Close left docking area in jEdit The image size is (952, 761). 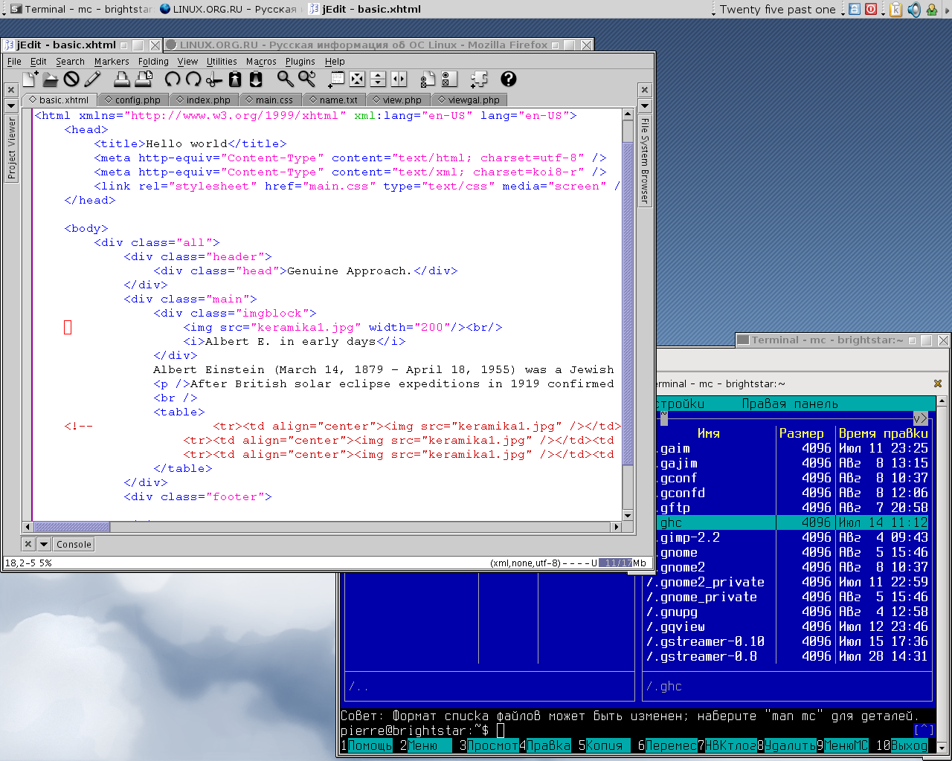click(11, 90)
